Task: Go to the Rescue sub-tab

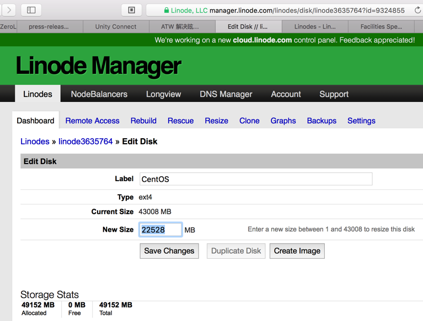Action: tap(180, 121)
